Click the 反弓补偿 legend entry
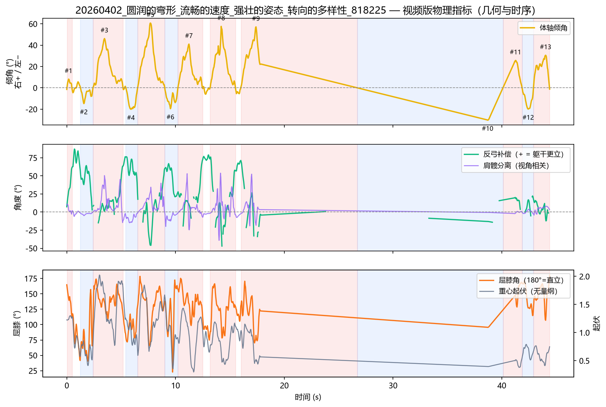 514,154
